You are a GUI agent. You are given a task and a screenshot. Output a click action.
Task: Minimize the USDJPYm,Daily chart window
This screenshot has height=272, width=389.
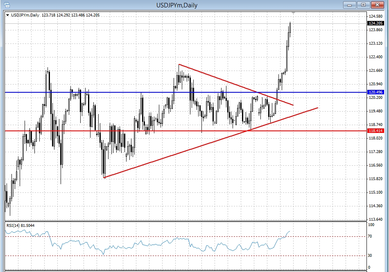350,5
